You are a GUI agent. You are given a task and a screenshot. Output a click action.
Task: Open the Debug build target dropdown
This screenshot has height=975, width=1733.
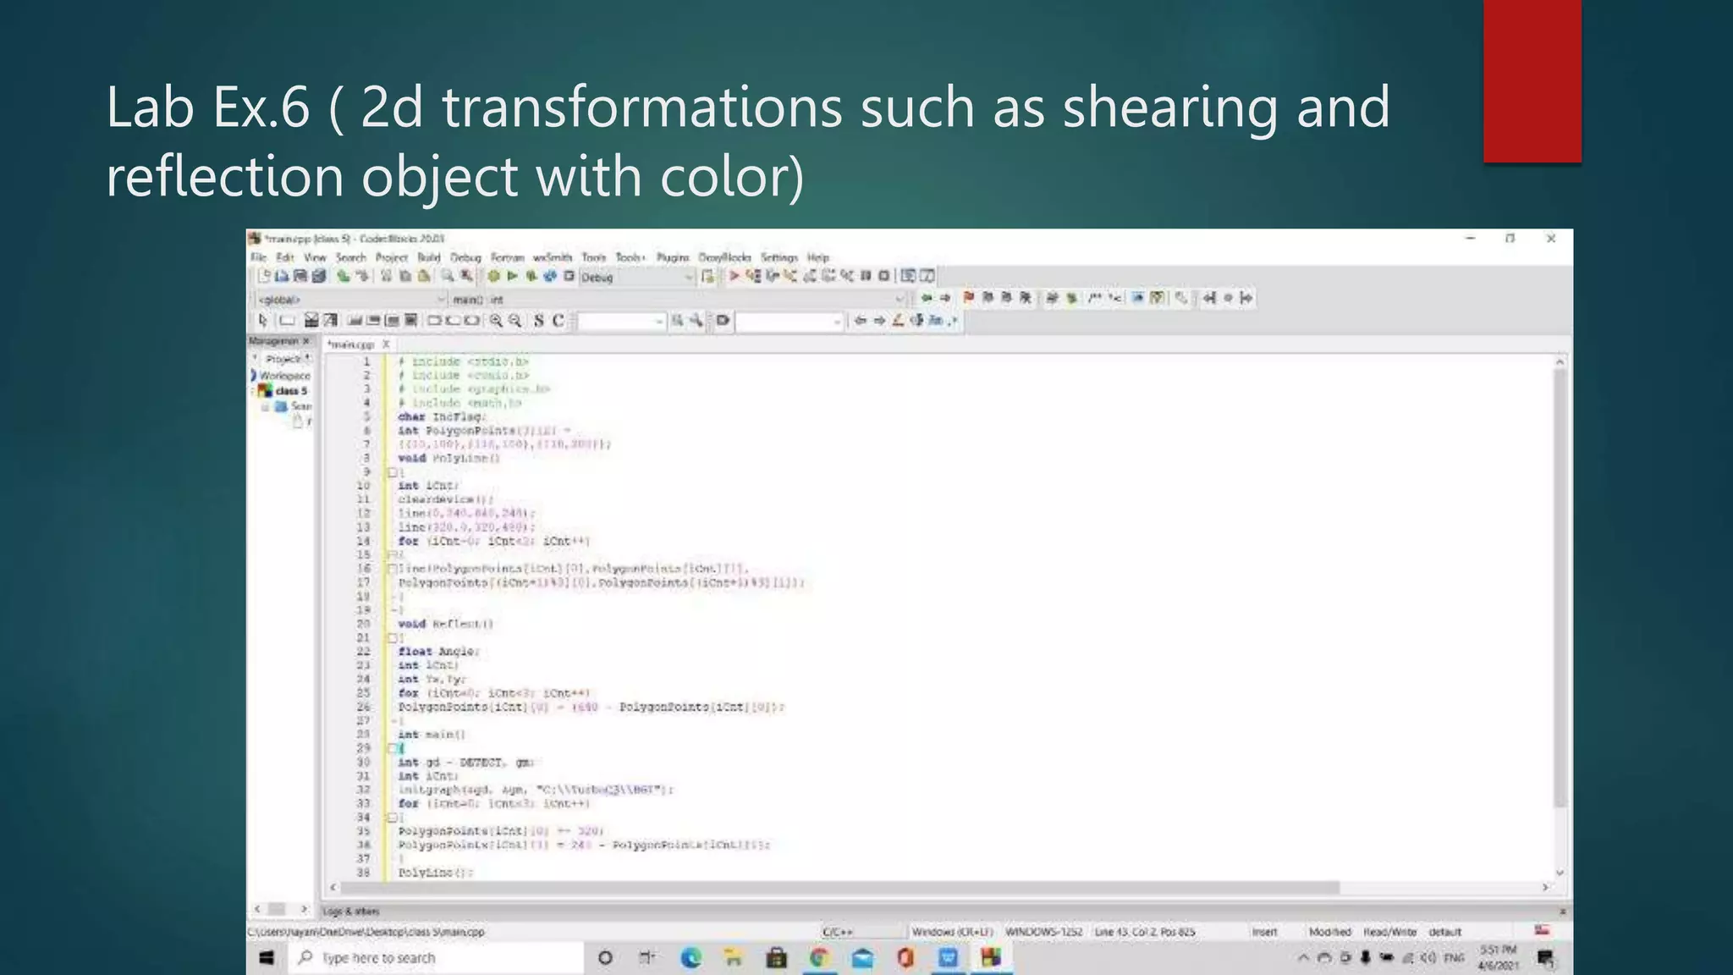pos(687,277)
